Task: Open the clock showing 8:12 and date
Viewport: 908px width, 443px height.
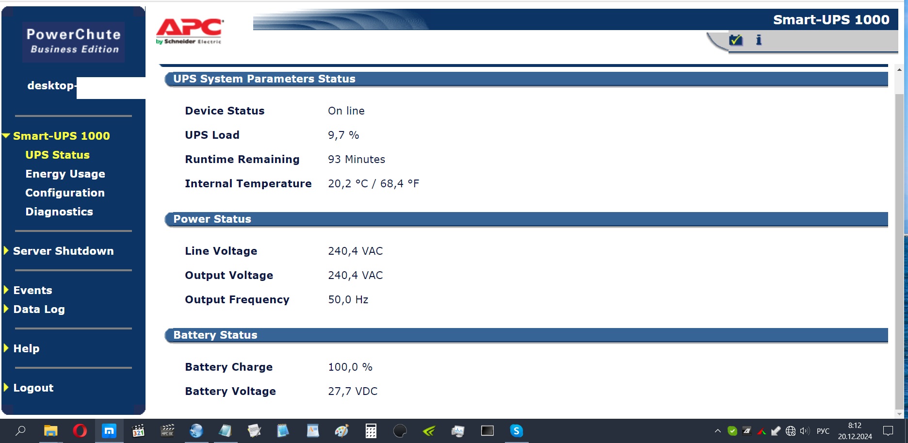Action: click(855, 431)
